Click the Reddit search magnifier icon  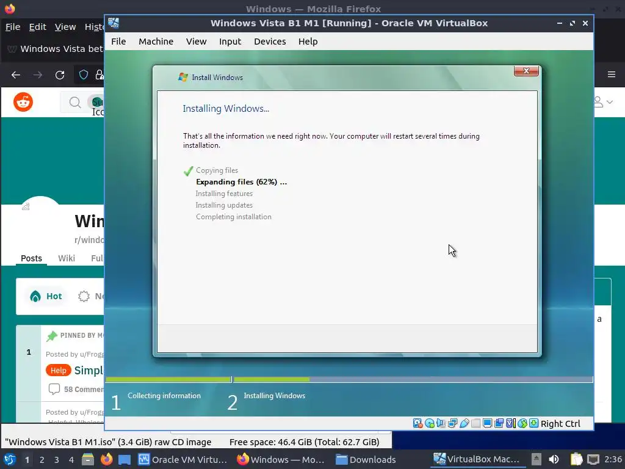pos(75,103)
